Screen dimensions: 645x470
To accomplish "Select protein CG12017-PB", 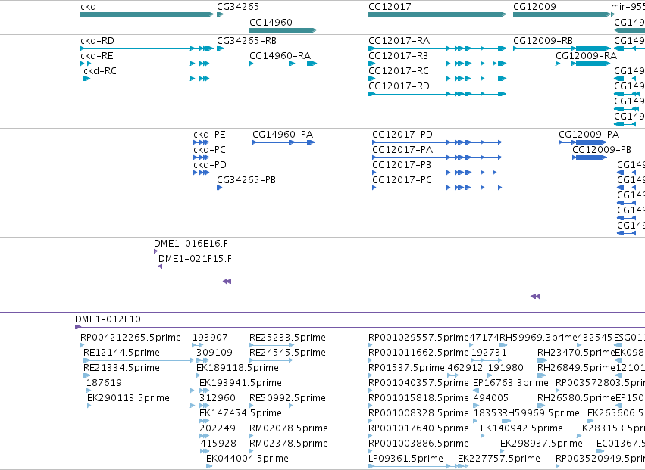I will pos(434,173).
